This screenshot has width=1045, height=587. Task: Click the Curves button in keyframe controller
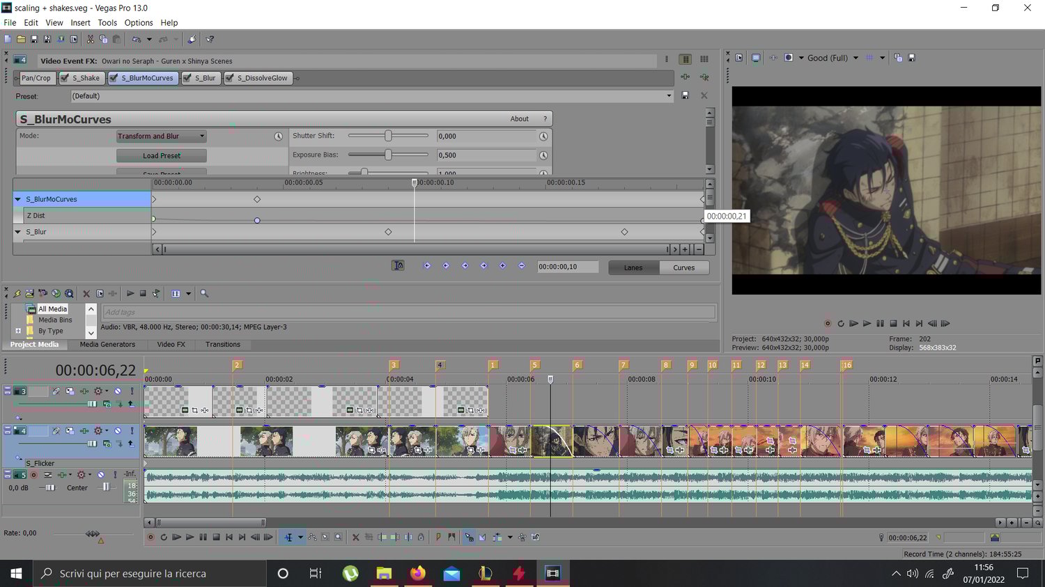[x=683, y=267]
